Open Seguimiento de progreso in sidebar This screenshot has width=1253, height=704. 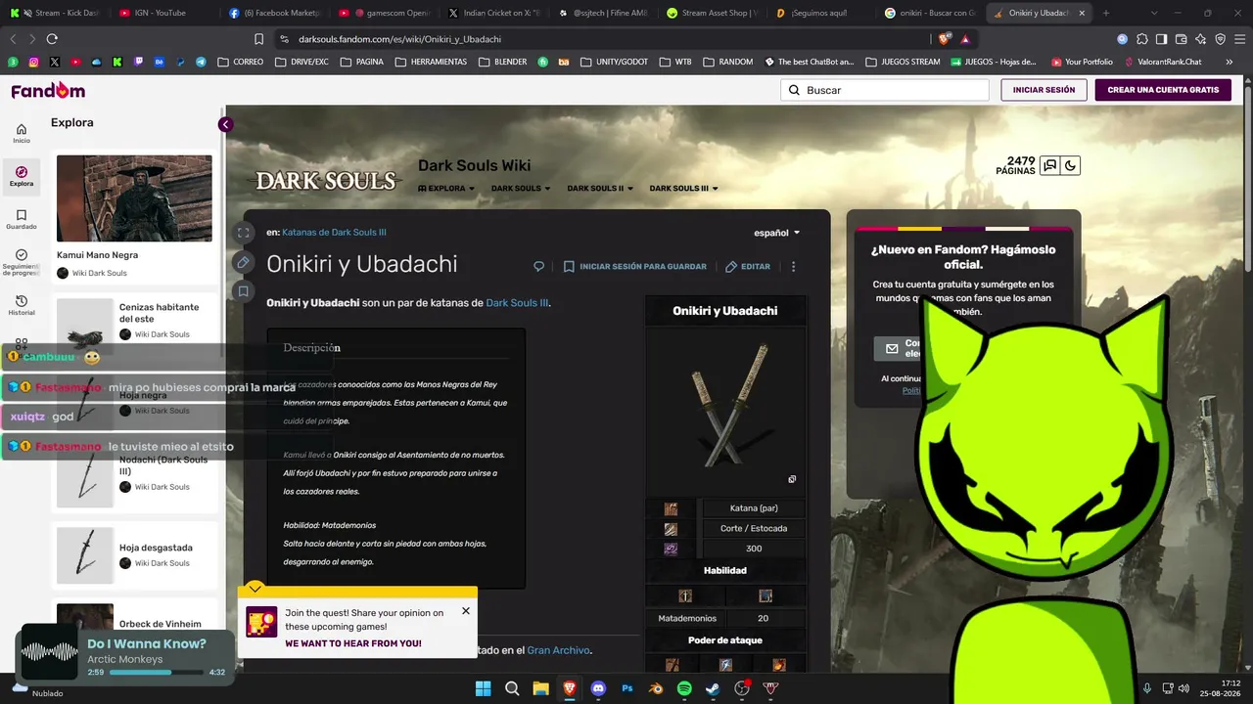(22, 262)
